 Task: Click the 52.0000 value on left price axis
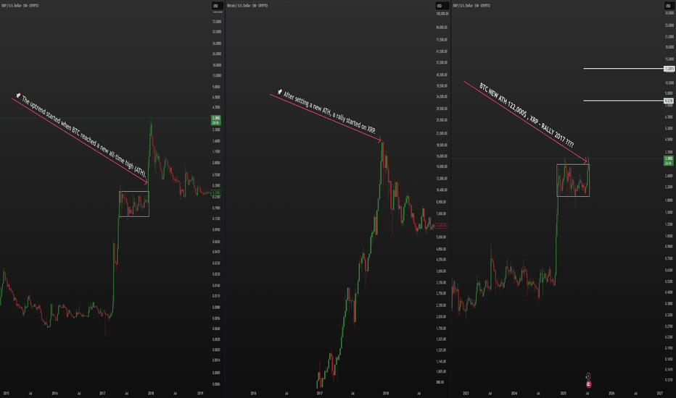tap(217, 32)
